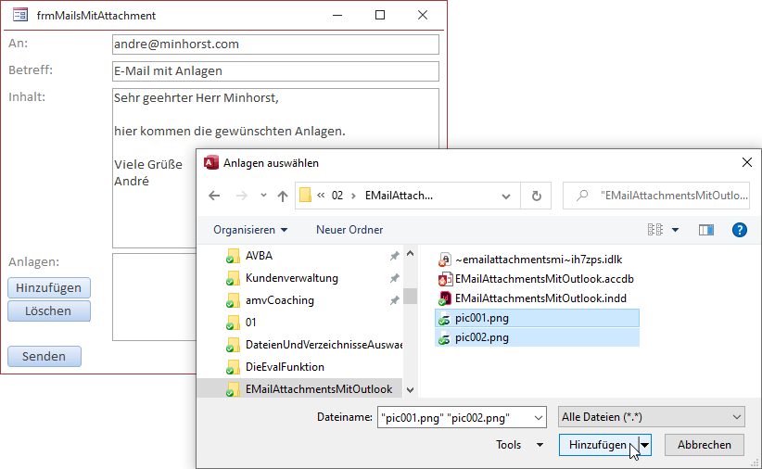Image resolution: width=762 pixels, height=469 pixels.
Task: Toggle the preview pane icon
Action: point(706,229)
